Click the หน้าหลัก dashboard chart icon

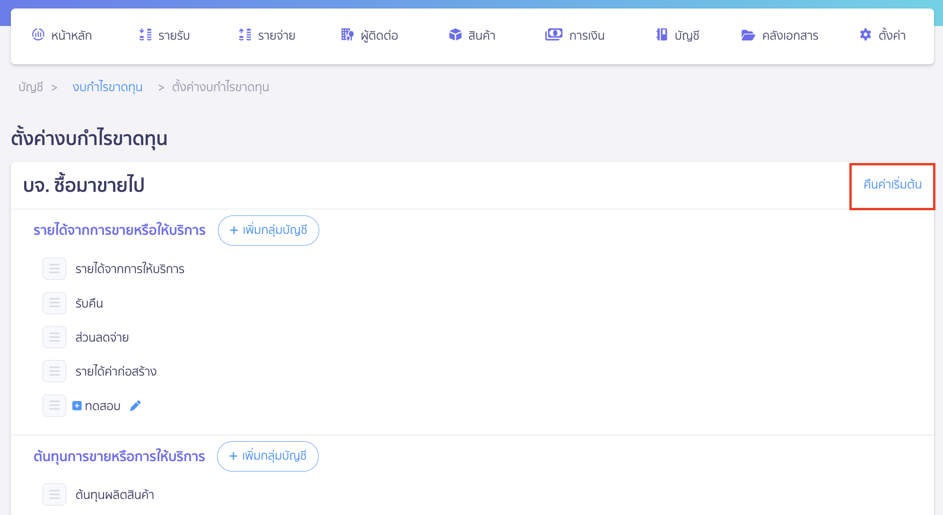pyautogui.click(x=38, y=34)
